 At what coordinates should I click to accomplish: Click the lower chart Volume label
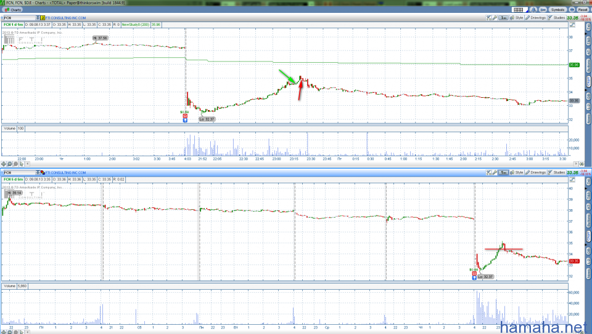[9, 286]
